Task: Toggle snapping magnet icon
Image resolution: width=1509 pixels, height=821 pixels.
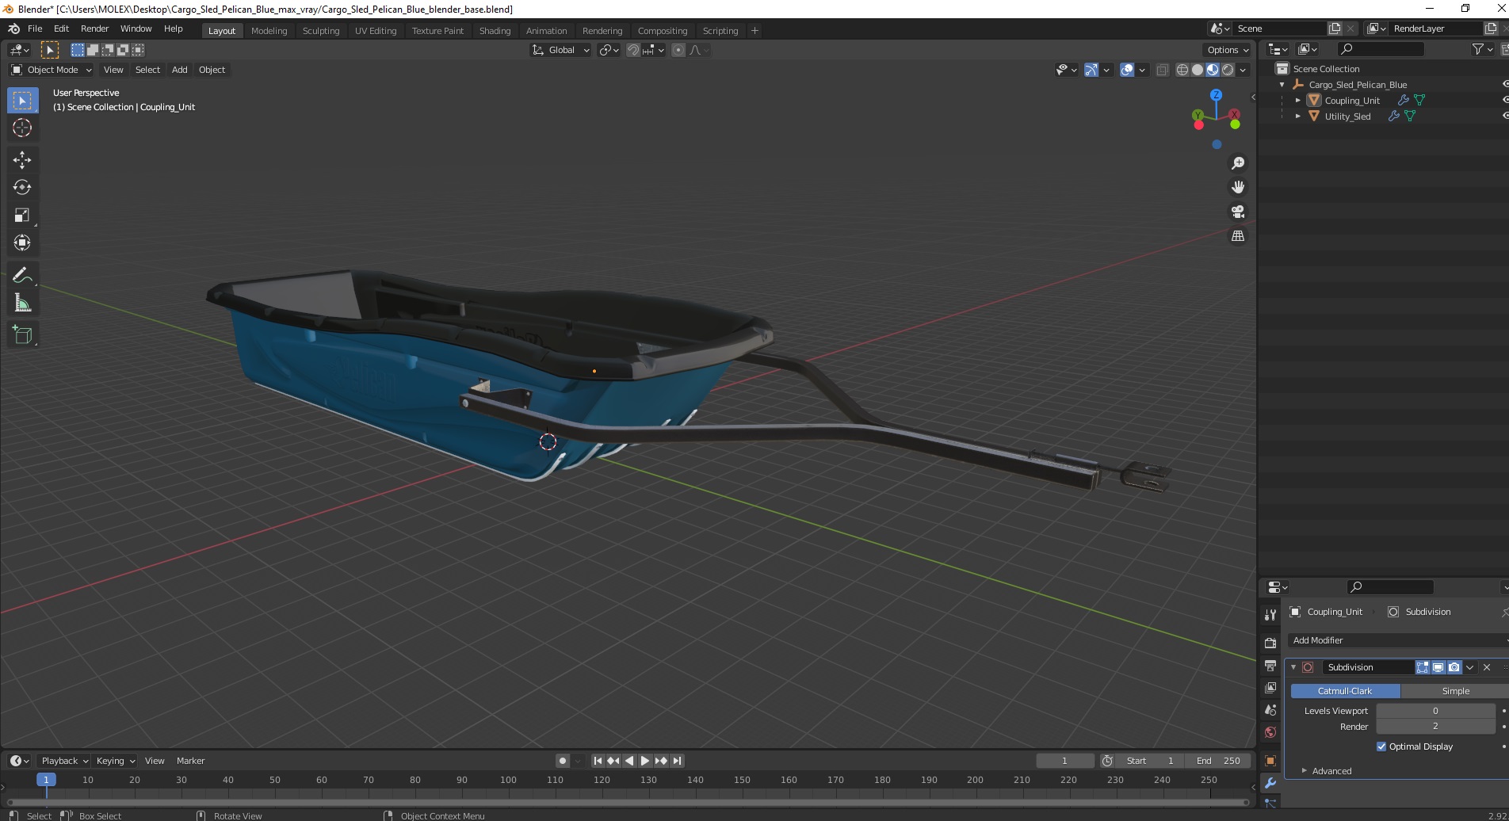Action: pyautogui.click(x=632, y=50)
